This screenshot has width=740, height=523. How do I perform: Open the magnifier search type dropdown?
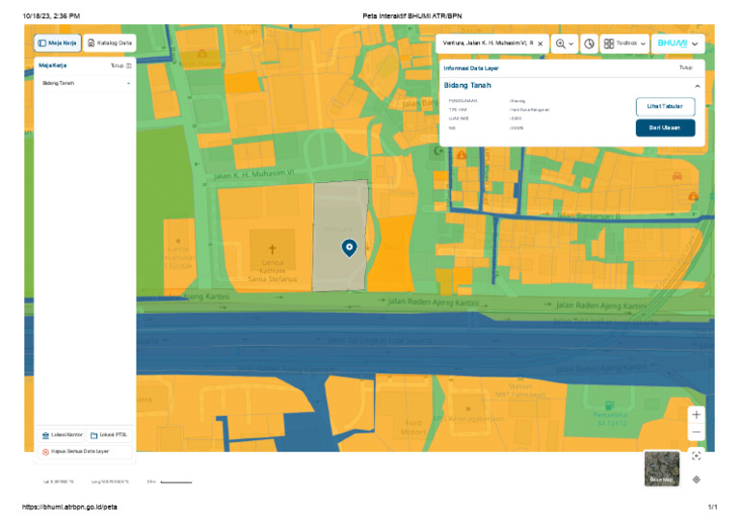click(x=565, y=43)
